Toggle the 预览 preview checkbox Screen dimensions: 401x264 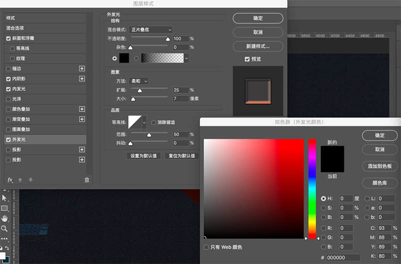click(x=247, y=59)
